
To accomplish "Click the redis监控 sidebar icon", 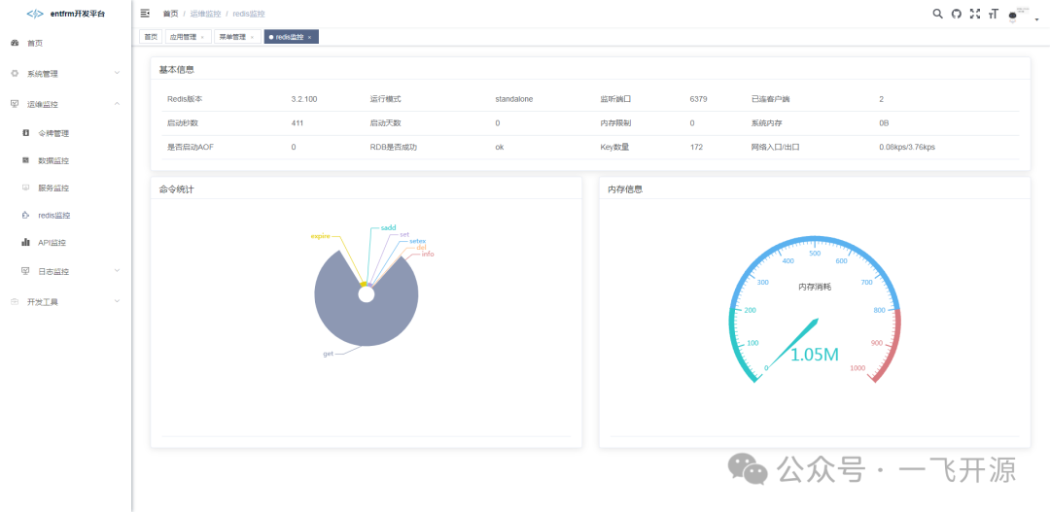I will [x=25, y=216].
